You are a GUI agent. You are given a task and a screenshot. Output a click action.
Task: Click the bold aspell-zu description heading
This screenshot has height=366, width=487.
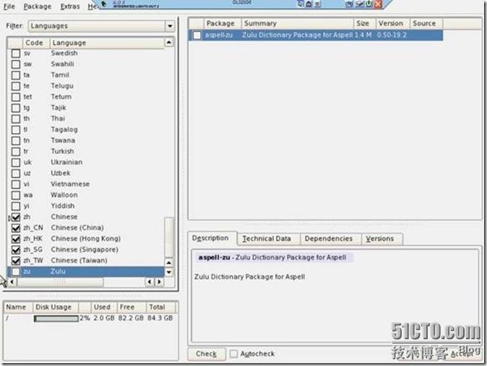pos(214,258)
